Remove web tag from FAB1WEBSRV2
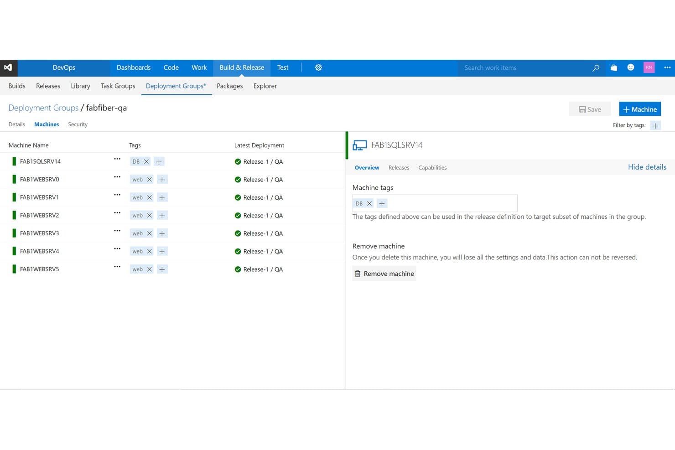 (149, 215)
